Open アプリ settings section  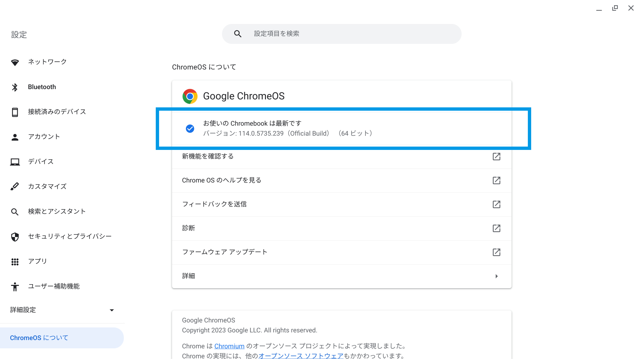click(62, 261)
